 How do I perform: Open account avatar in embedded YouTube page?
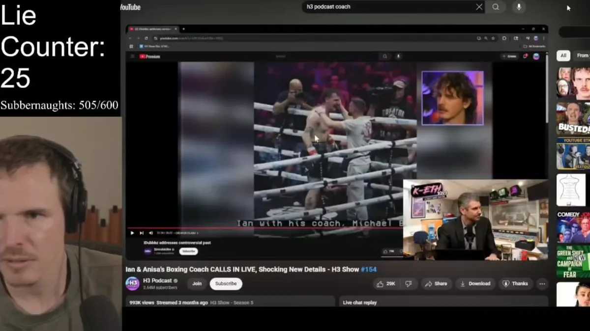[536, 56]
